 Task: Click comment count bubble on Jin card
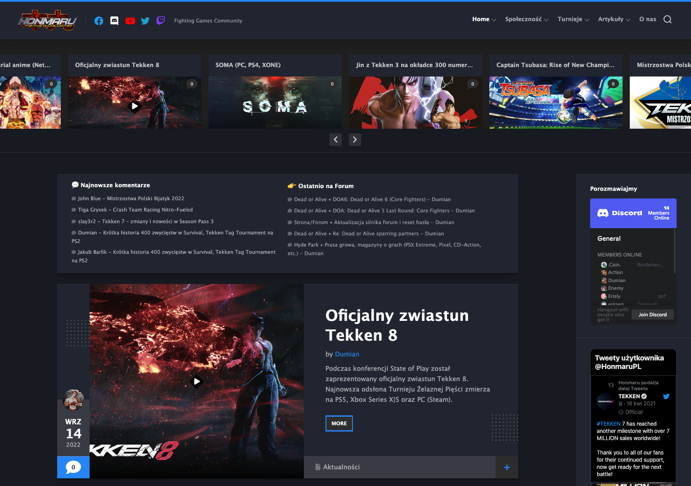pos(473,84)
